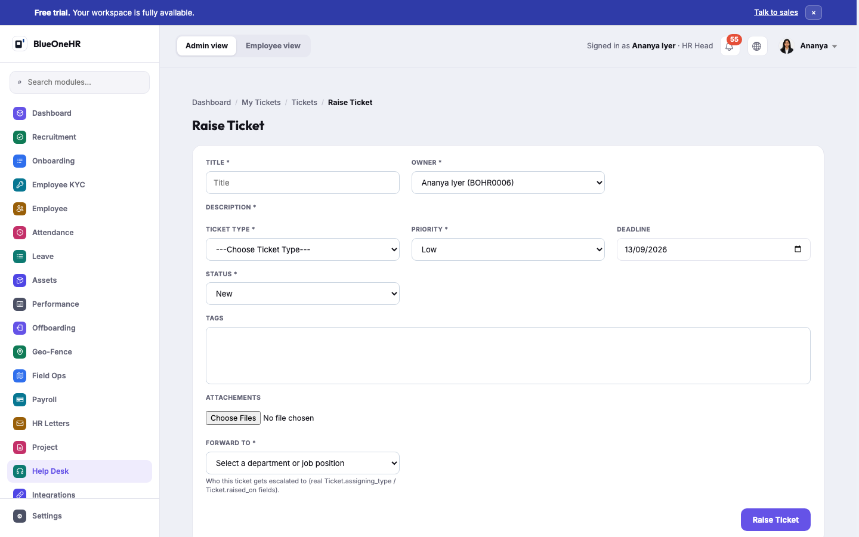Open the deadline calendar picker icon
The height and width of the screenshot is (537, 859).
coord(798,249)
